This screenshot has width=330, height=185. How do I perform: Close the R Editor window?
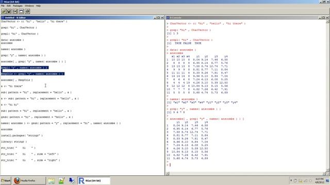pyautogui.click(x=162, y=17)
